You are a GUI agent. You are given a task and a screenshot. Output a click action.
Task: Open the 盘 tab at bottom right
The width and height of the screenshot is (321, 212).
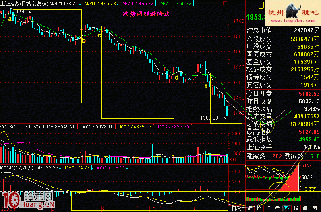277,208
